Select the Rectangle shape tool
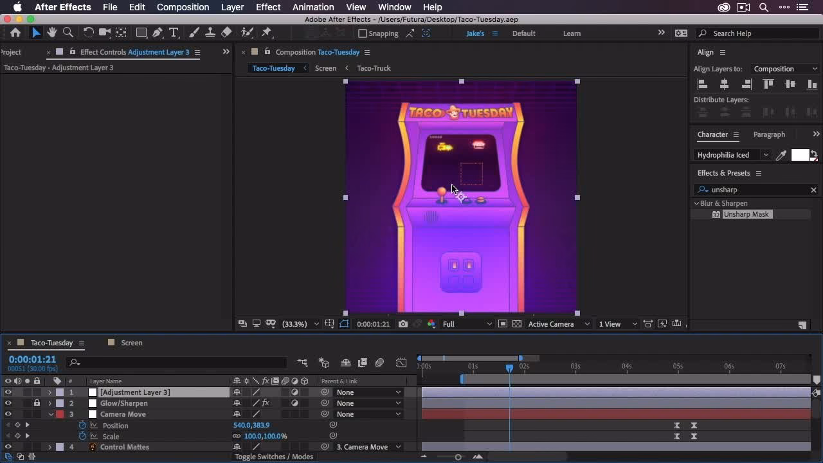 coord(141,32)
